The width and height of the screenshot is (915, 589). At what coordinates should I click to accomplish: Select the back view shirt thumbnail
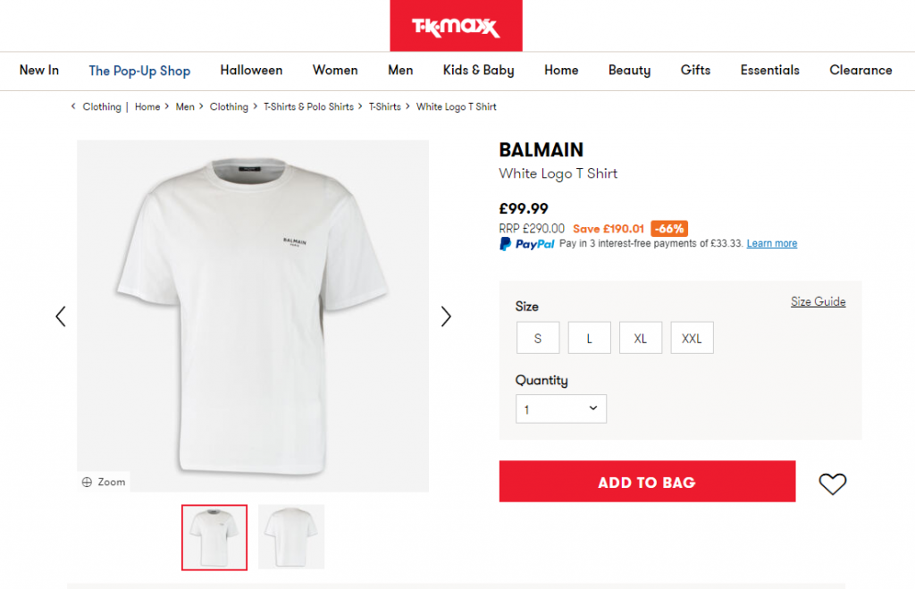pyautogui.click(x=291, y=537)
